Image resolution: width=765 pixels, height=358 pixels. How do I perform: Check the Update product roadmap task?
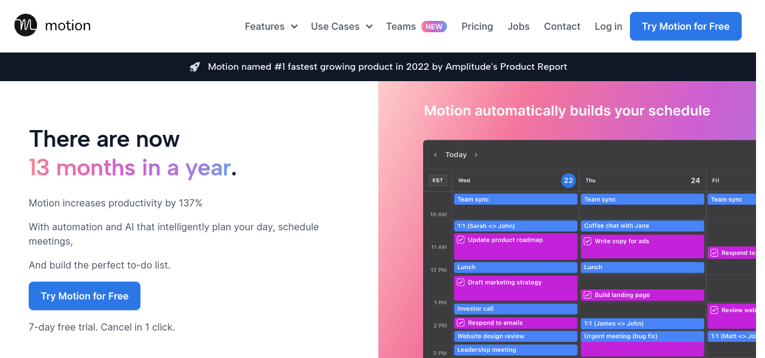(461, 240)
